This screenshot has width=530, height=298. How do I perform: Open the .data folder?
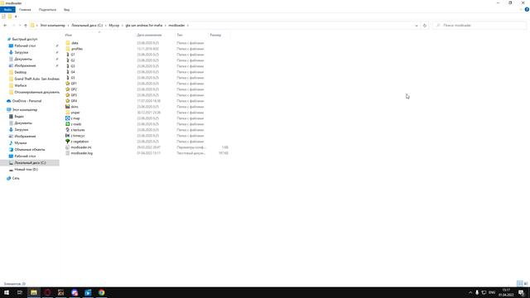[x=75, y=43]
